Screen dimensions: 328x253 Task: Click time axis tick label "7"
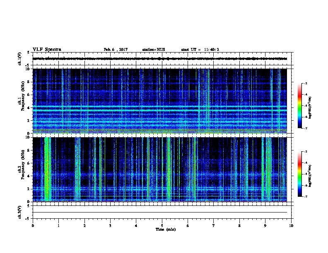click(x=214, y=225)
